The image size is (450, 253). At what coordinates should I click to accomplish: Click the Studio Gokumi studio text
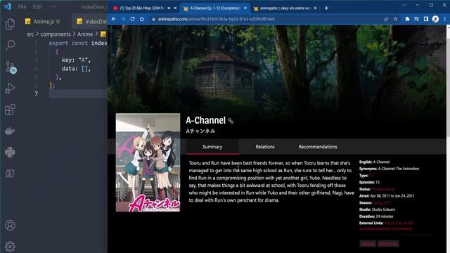tap(383, 209)
